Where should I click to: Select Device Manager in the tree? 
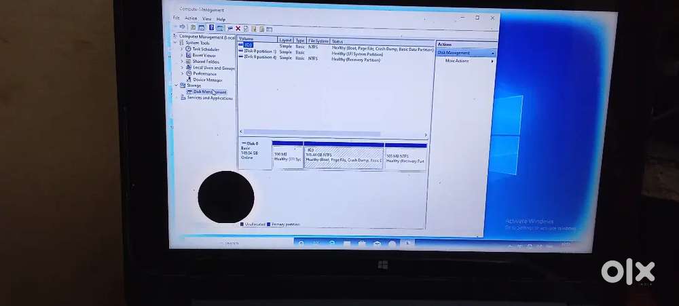[x=207, y=79]
